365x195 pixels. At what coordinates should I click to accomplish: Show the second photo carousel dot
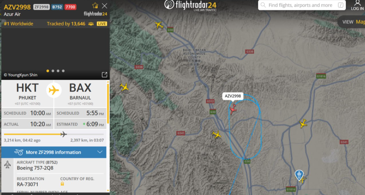pos(53,71)
